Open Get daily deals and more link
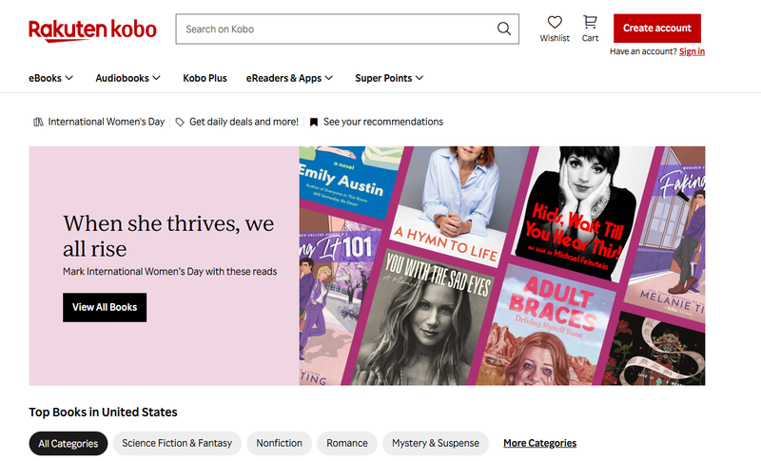 (244, 122)
